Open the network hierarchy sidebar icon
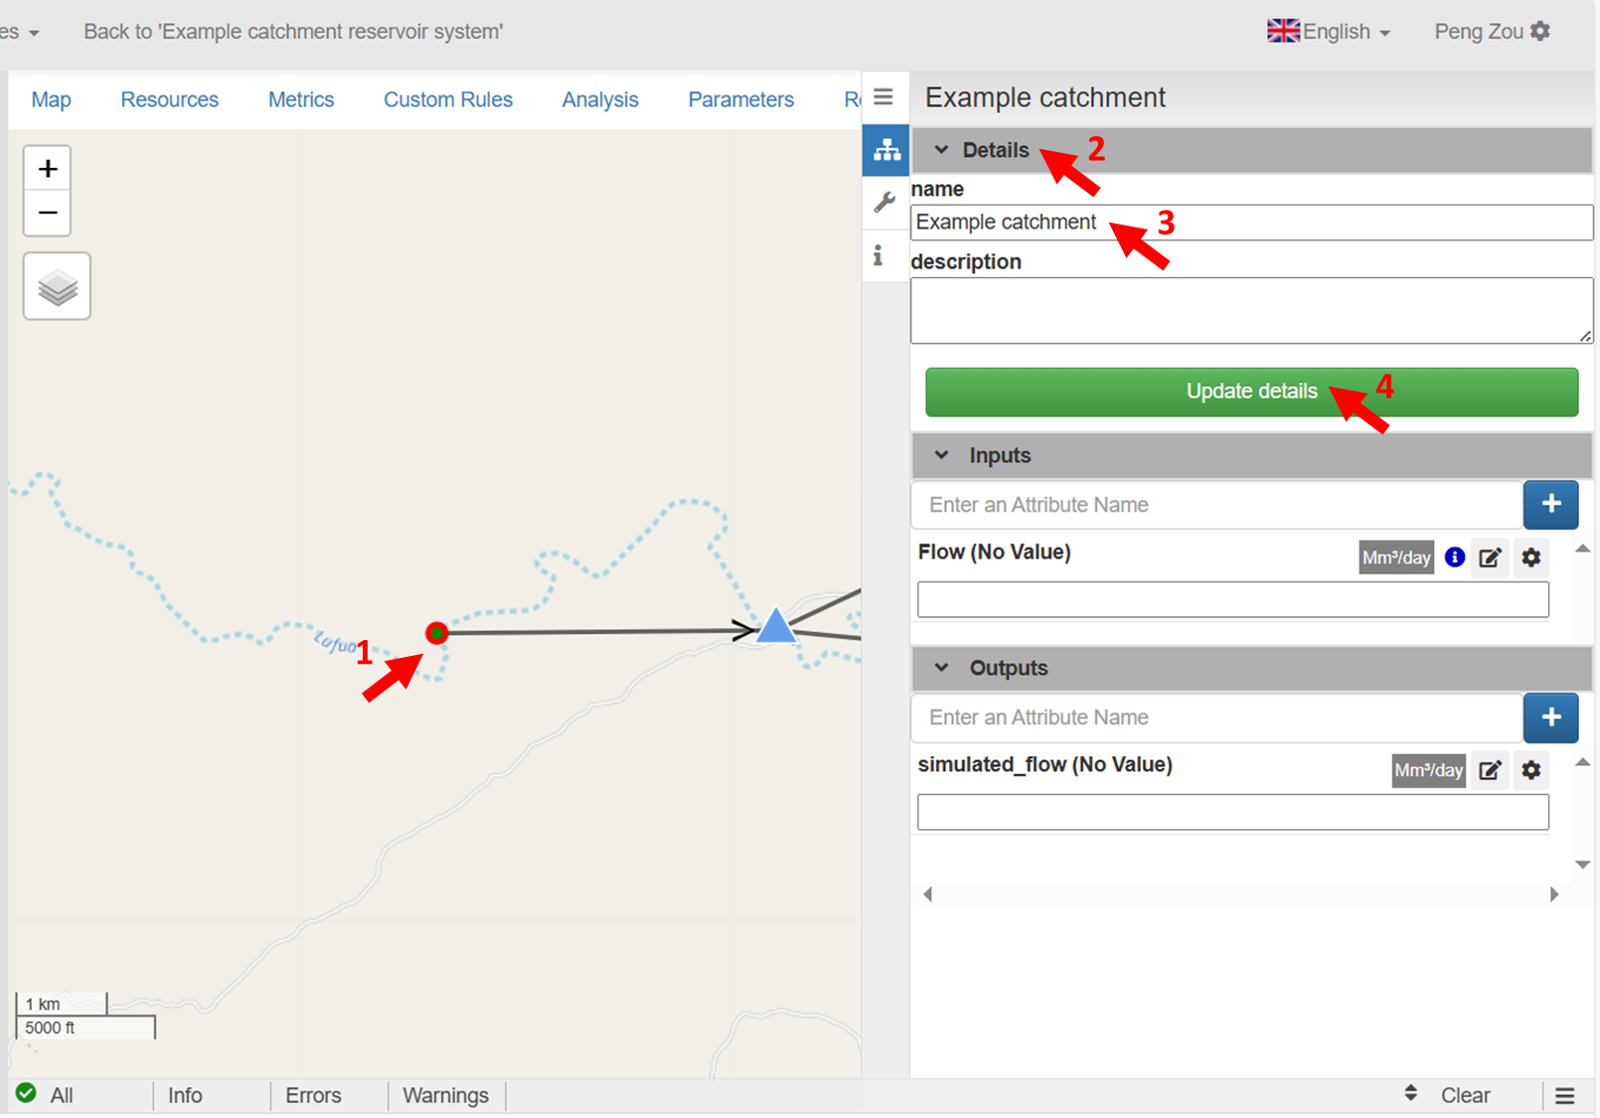 (885, 150)
